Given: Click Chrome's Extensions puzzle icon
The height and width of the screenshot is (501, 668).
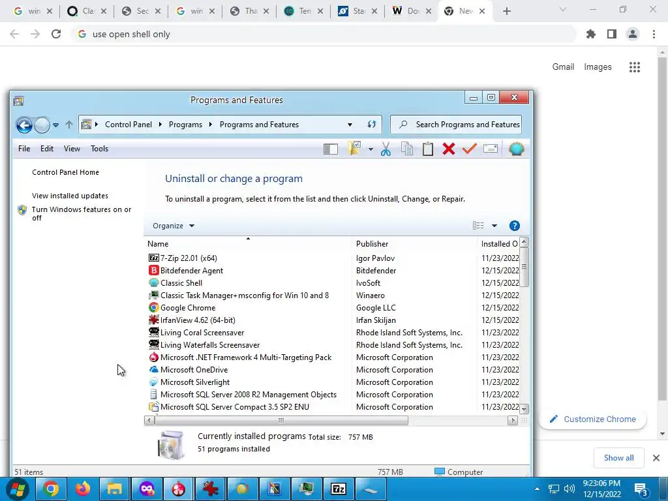Looking at the screenshot, I should coord(591,34).
